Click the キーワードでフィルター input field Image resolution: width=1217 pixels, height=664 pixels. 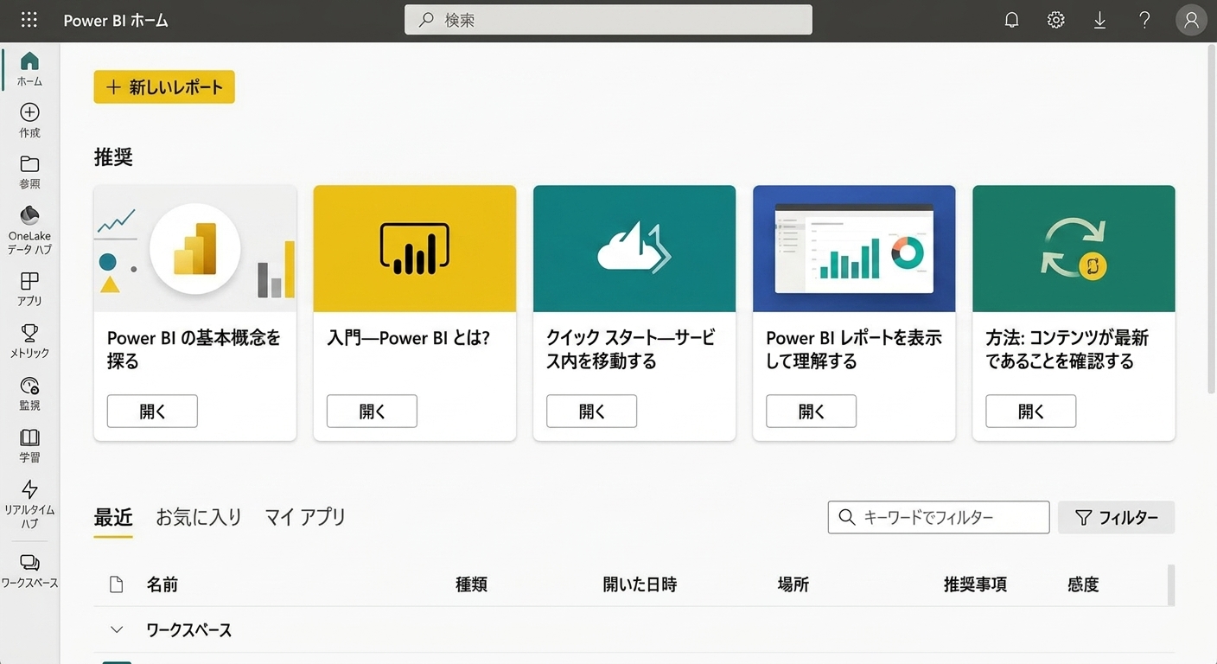(939, 517)
